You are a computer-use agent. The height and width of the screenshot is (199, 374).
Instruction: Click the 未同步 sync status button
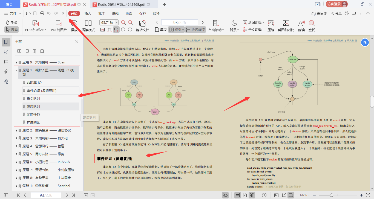pyautogui.click(x=320, y=13)
